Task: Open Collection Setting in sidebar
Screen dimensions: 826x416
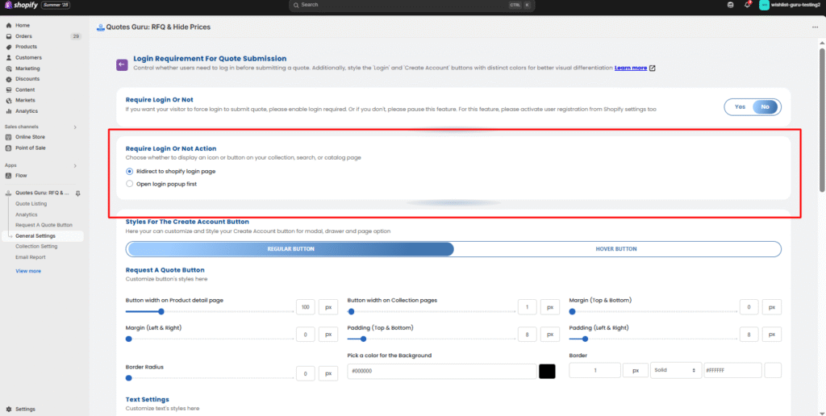Action: click(36, 246)
